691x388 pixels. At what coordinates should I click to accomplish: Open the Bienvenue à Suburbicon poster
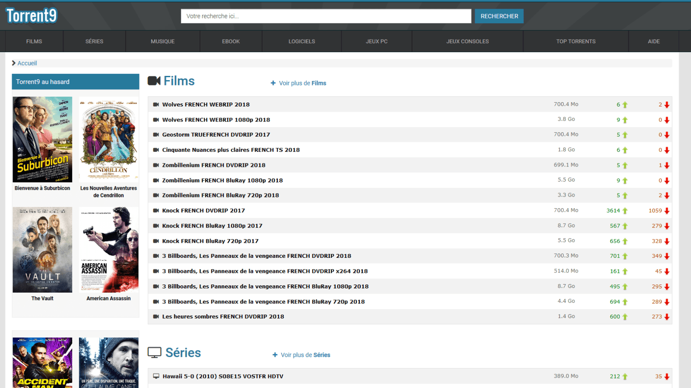[42, 139]
